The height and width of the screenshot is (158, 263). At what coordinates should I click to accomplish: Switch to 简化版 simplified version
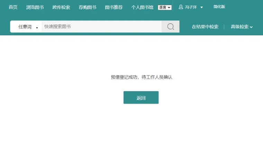click(219, 7)
